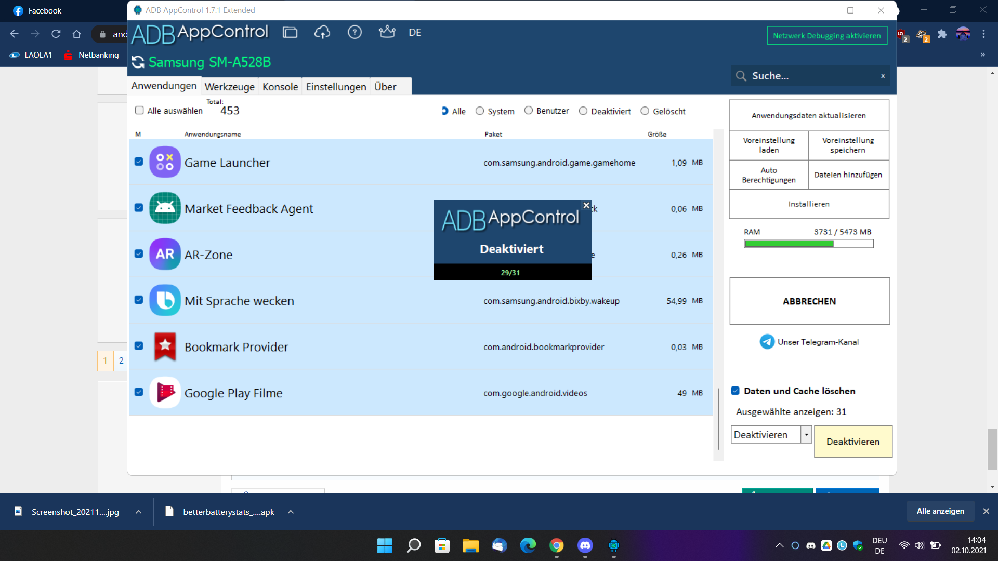The height and width of the screenshot is (561, 998).
Task: Expand betterbatterystats apk download options chevron
Action: pyautogui.click(x=291, y=512)
